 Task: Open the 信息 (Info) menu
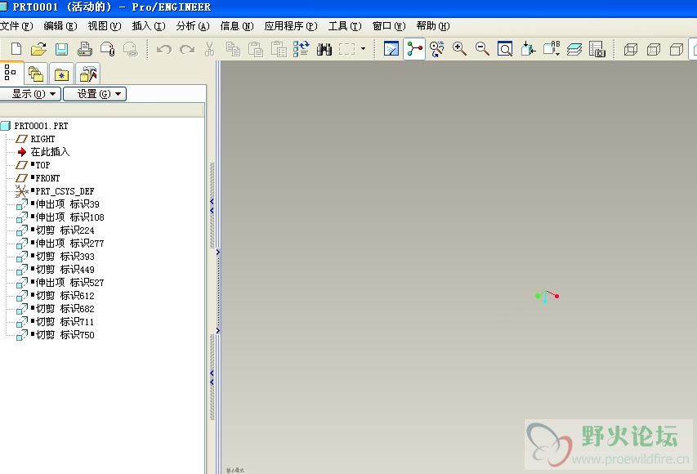(237, 26)
